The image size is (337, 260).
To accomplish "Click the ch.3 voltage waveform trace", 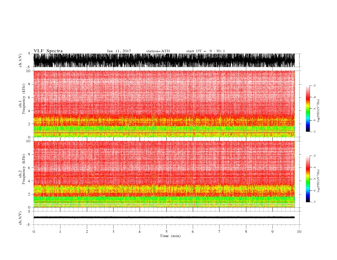I will [x=164, y=218].
